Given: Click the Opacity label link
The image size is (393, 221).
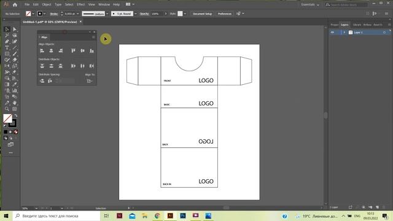Looking at the screenshot, I should point(144,14).
